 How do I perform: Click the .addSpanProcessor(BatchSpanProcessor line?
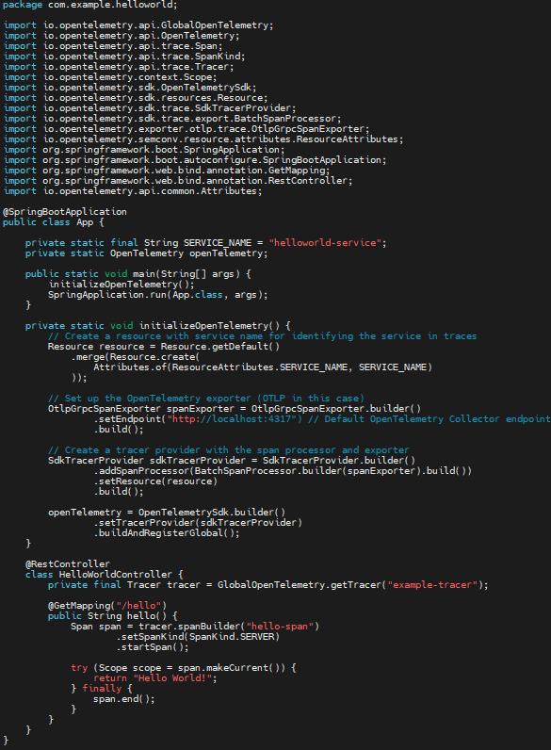click(x=283, y=471)
